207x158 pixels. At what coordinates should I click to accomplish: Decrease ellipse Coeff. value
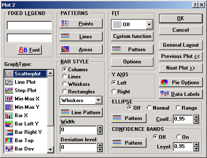[x=196, y=121]
